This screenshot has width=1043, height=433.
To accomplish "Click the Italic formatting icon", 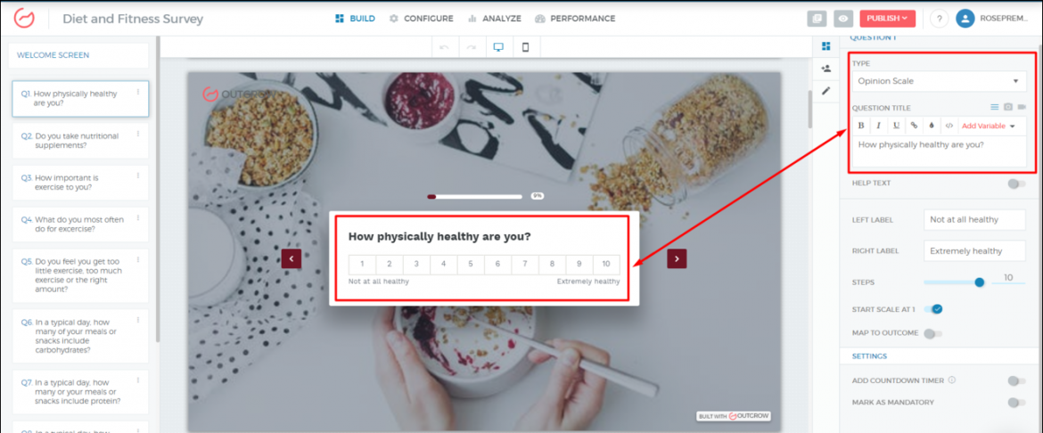I will point(879,126).
